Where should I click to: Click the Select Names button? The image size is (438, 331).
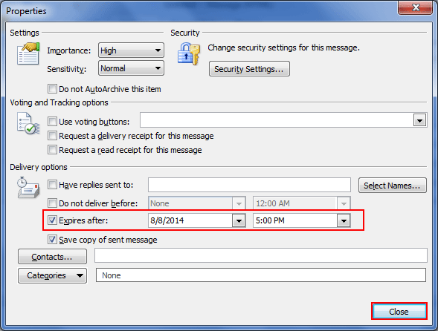(x=393, y=186)
